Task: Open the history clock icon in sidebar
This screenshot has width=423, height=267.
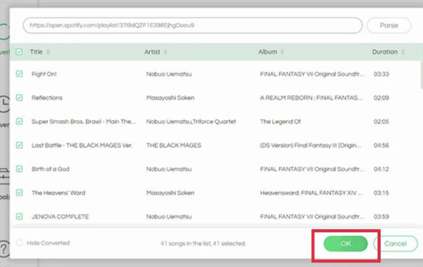Action: [4, 103]
